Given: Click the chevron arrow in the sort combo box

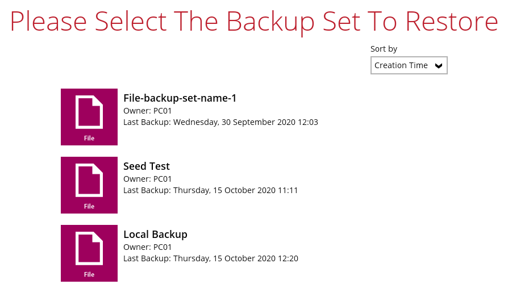Looking at the screenshot, I should [438, 66].
